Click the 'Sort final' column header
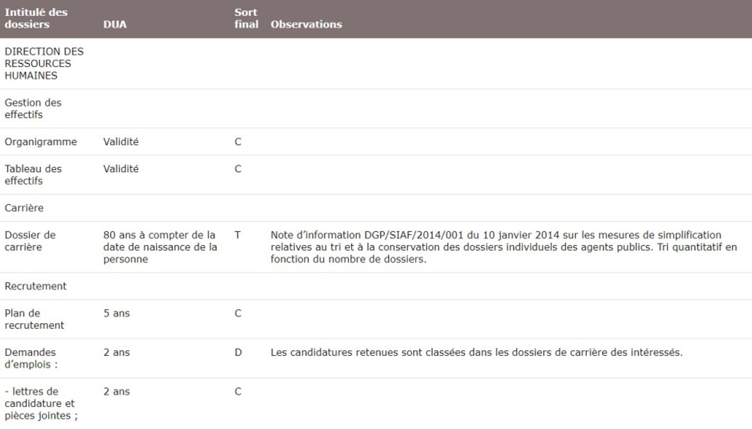 pos(246,18)
